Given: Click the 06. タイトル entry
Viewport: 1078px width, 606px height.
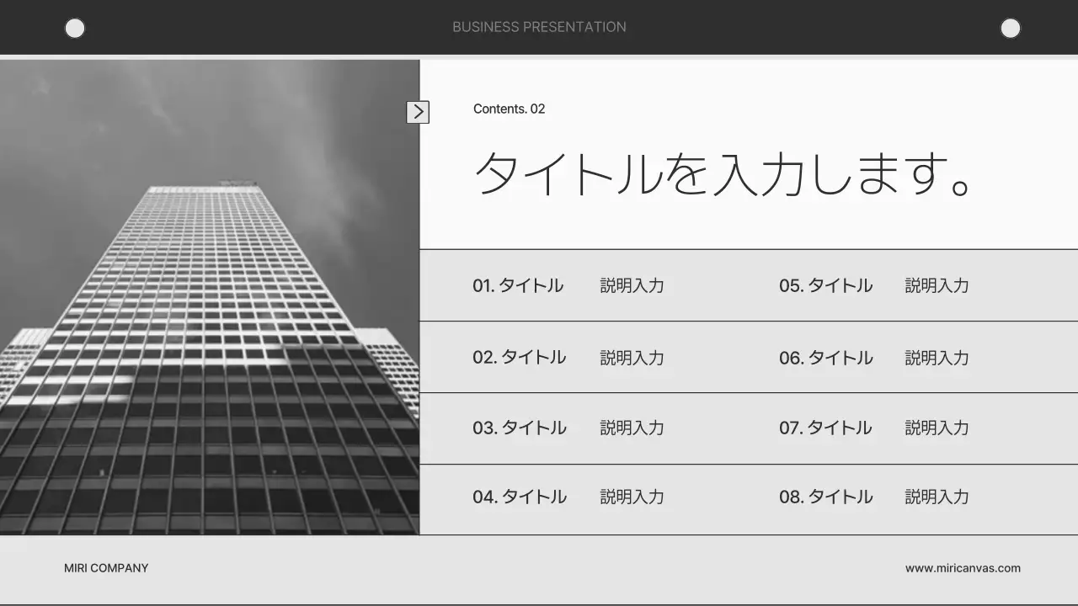Looking at the screenshot, I should click(x=826, y=357).
